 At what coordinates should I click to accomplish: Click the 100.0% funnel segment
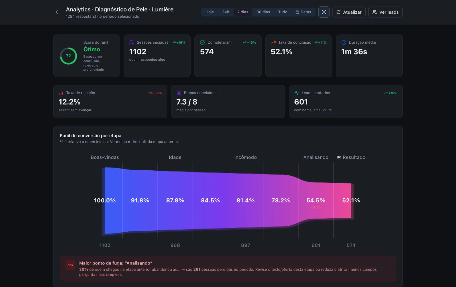(x=105, y=200)
